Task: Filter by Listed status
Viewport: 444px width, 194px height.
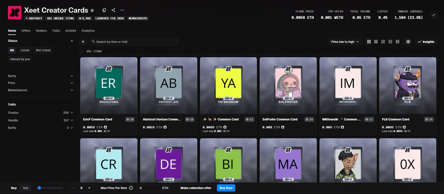Action: [x=25, y=50]
